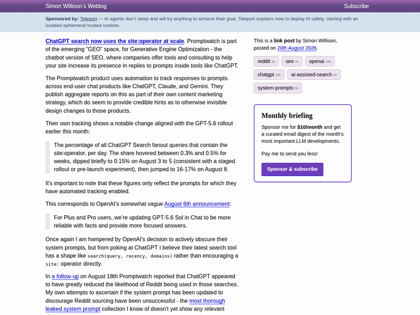Select the reddit tag
The height and width of the screenshot is (315, 420).
[266, 61]
